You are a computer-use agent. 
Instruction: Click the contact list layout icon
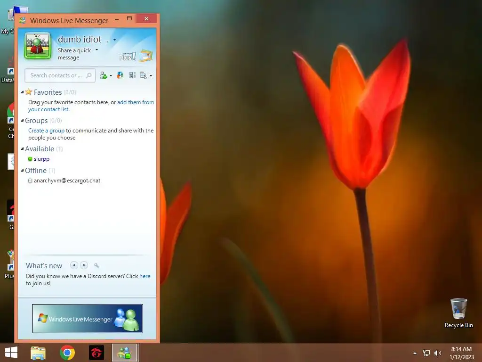[132, 75]
